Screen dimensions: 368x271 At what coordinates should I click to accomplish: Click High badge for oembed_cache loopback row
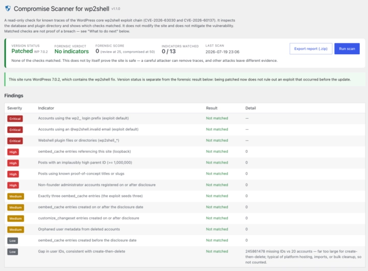(13, 152)
